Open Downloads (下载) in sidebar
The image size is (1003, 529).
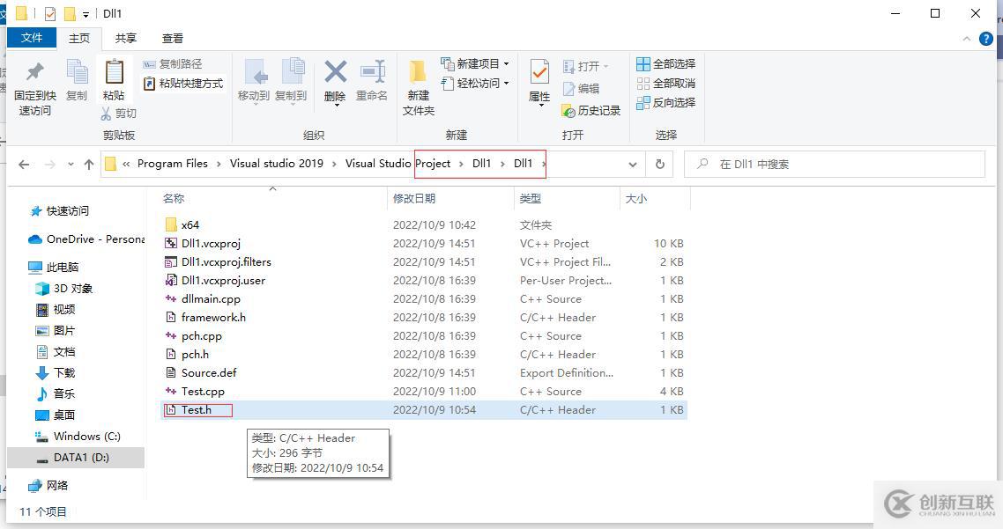point(56,373)
